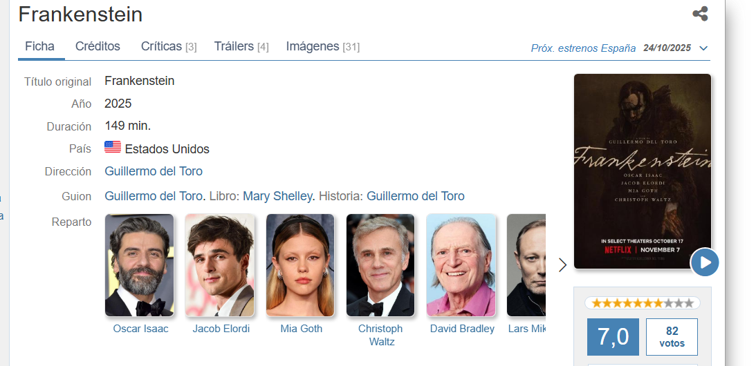This screenshot has width=756, height=366.
Task: Click the United States flag icon
Action: [x=112, y=147]
